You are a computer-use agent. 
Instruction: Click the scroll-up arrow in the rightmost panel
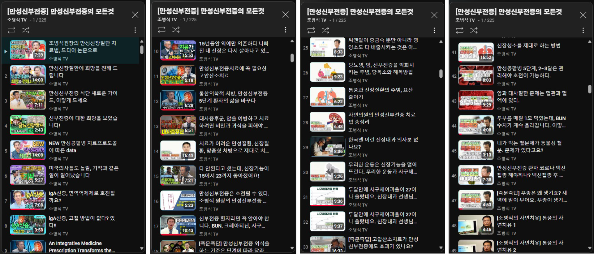point(590,41)
